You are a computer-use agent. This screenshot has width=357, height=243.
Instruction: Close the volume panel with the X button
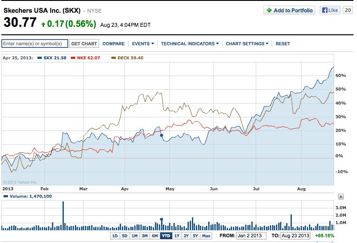click(341, 196)
